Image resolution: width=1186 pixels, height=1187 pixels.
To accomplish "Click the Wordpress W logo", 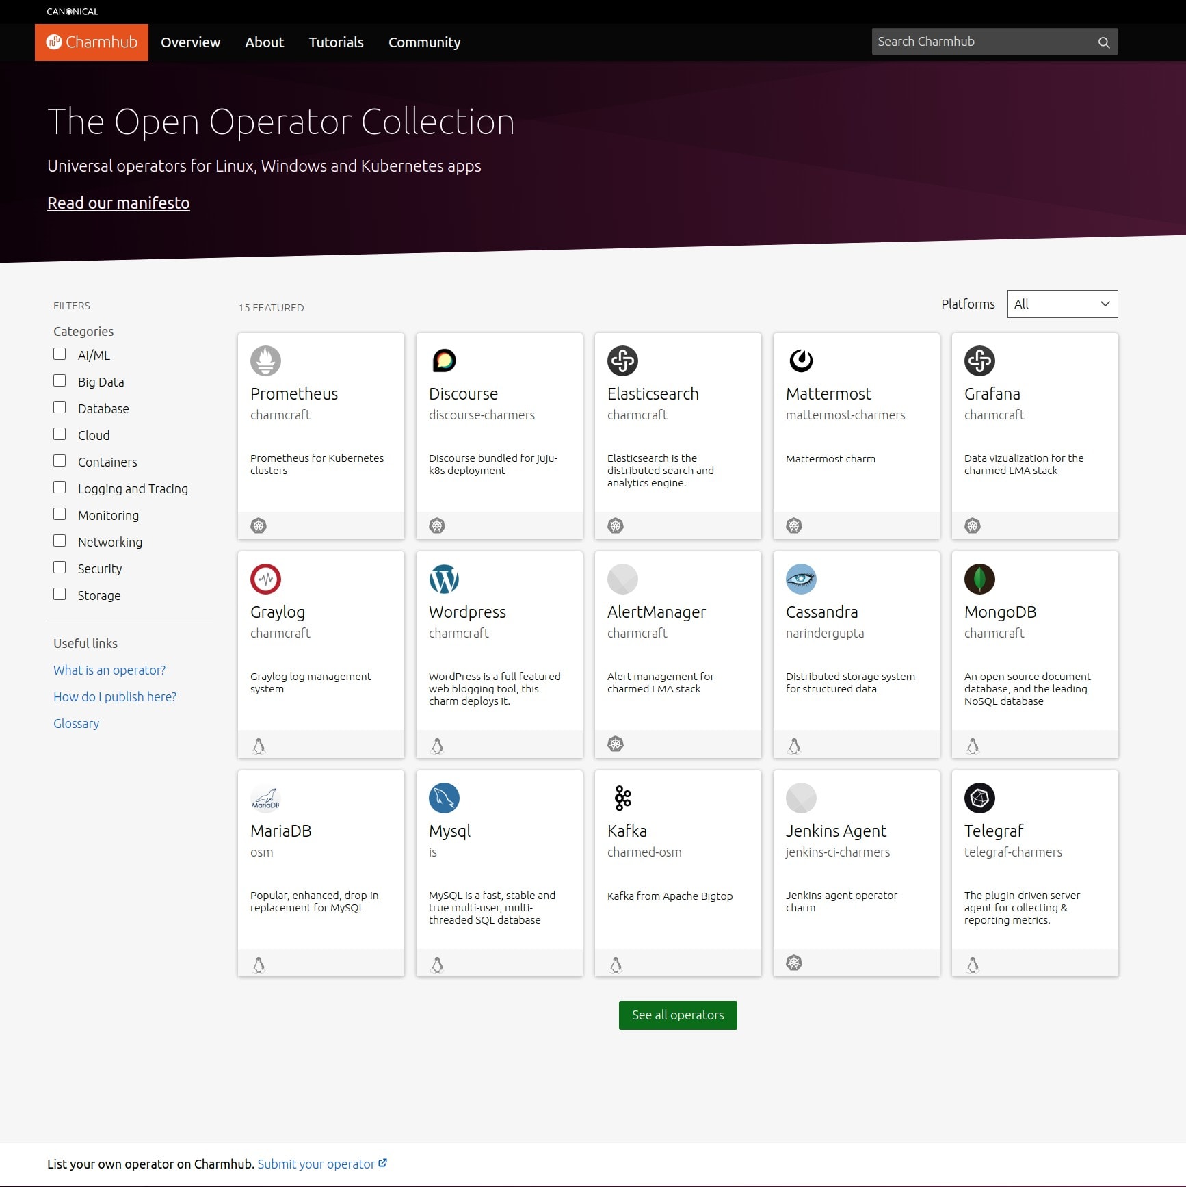I will tap(444, 579).
